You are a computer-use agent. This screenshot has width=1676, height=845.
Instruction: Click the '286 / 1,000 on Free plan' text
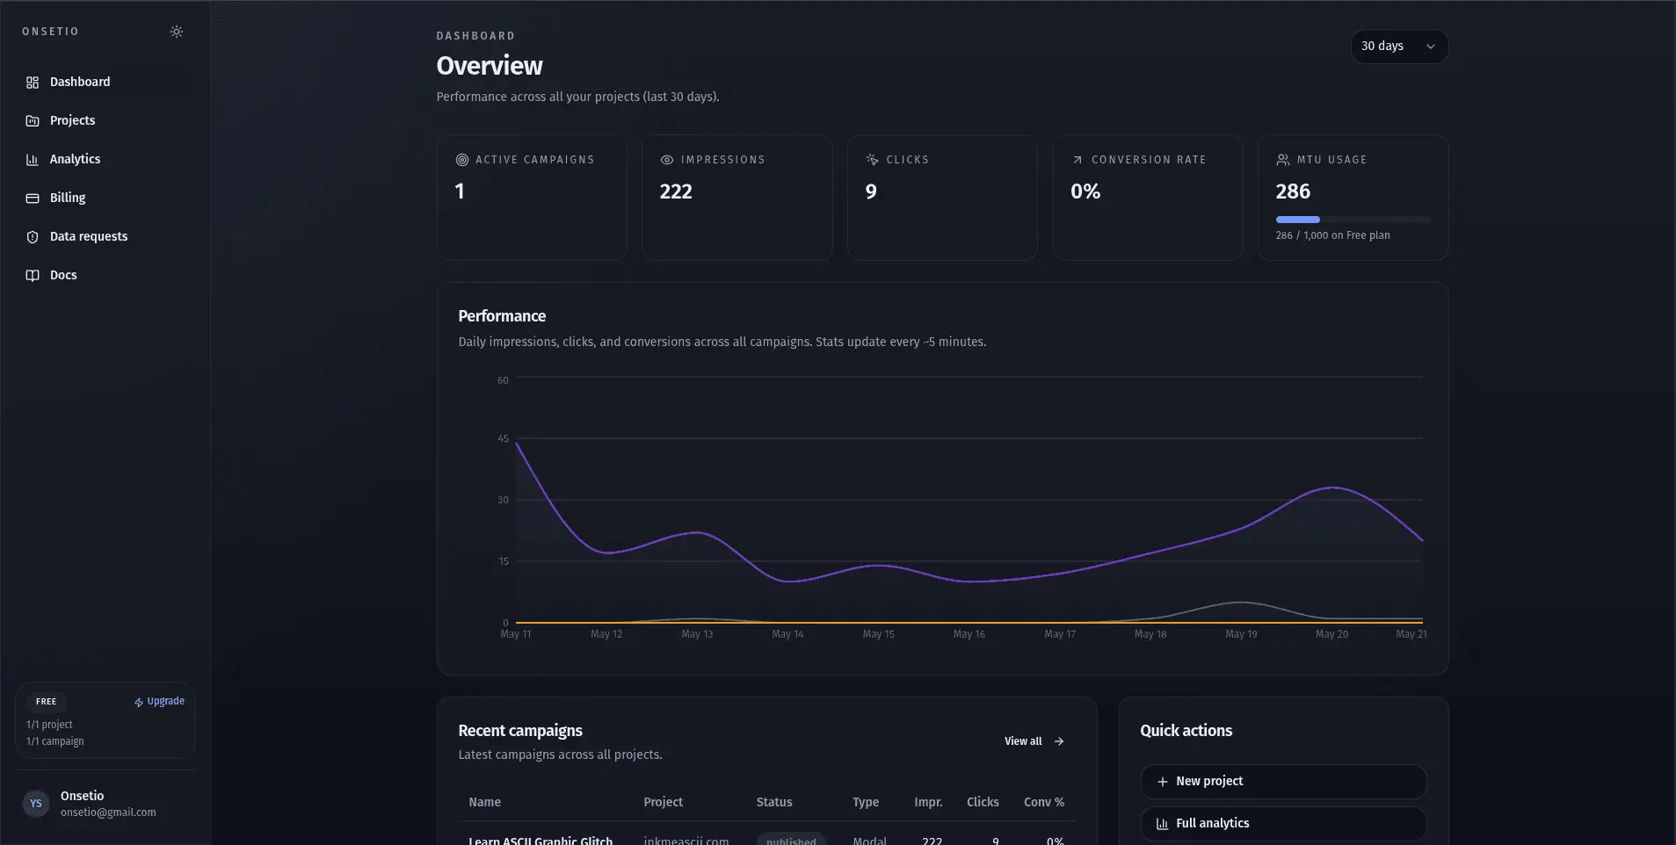(1332, 235)
